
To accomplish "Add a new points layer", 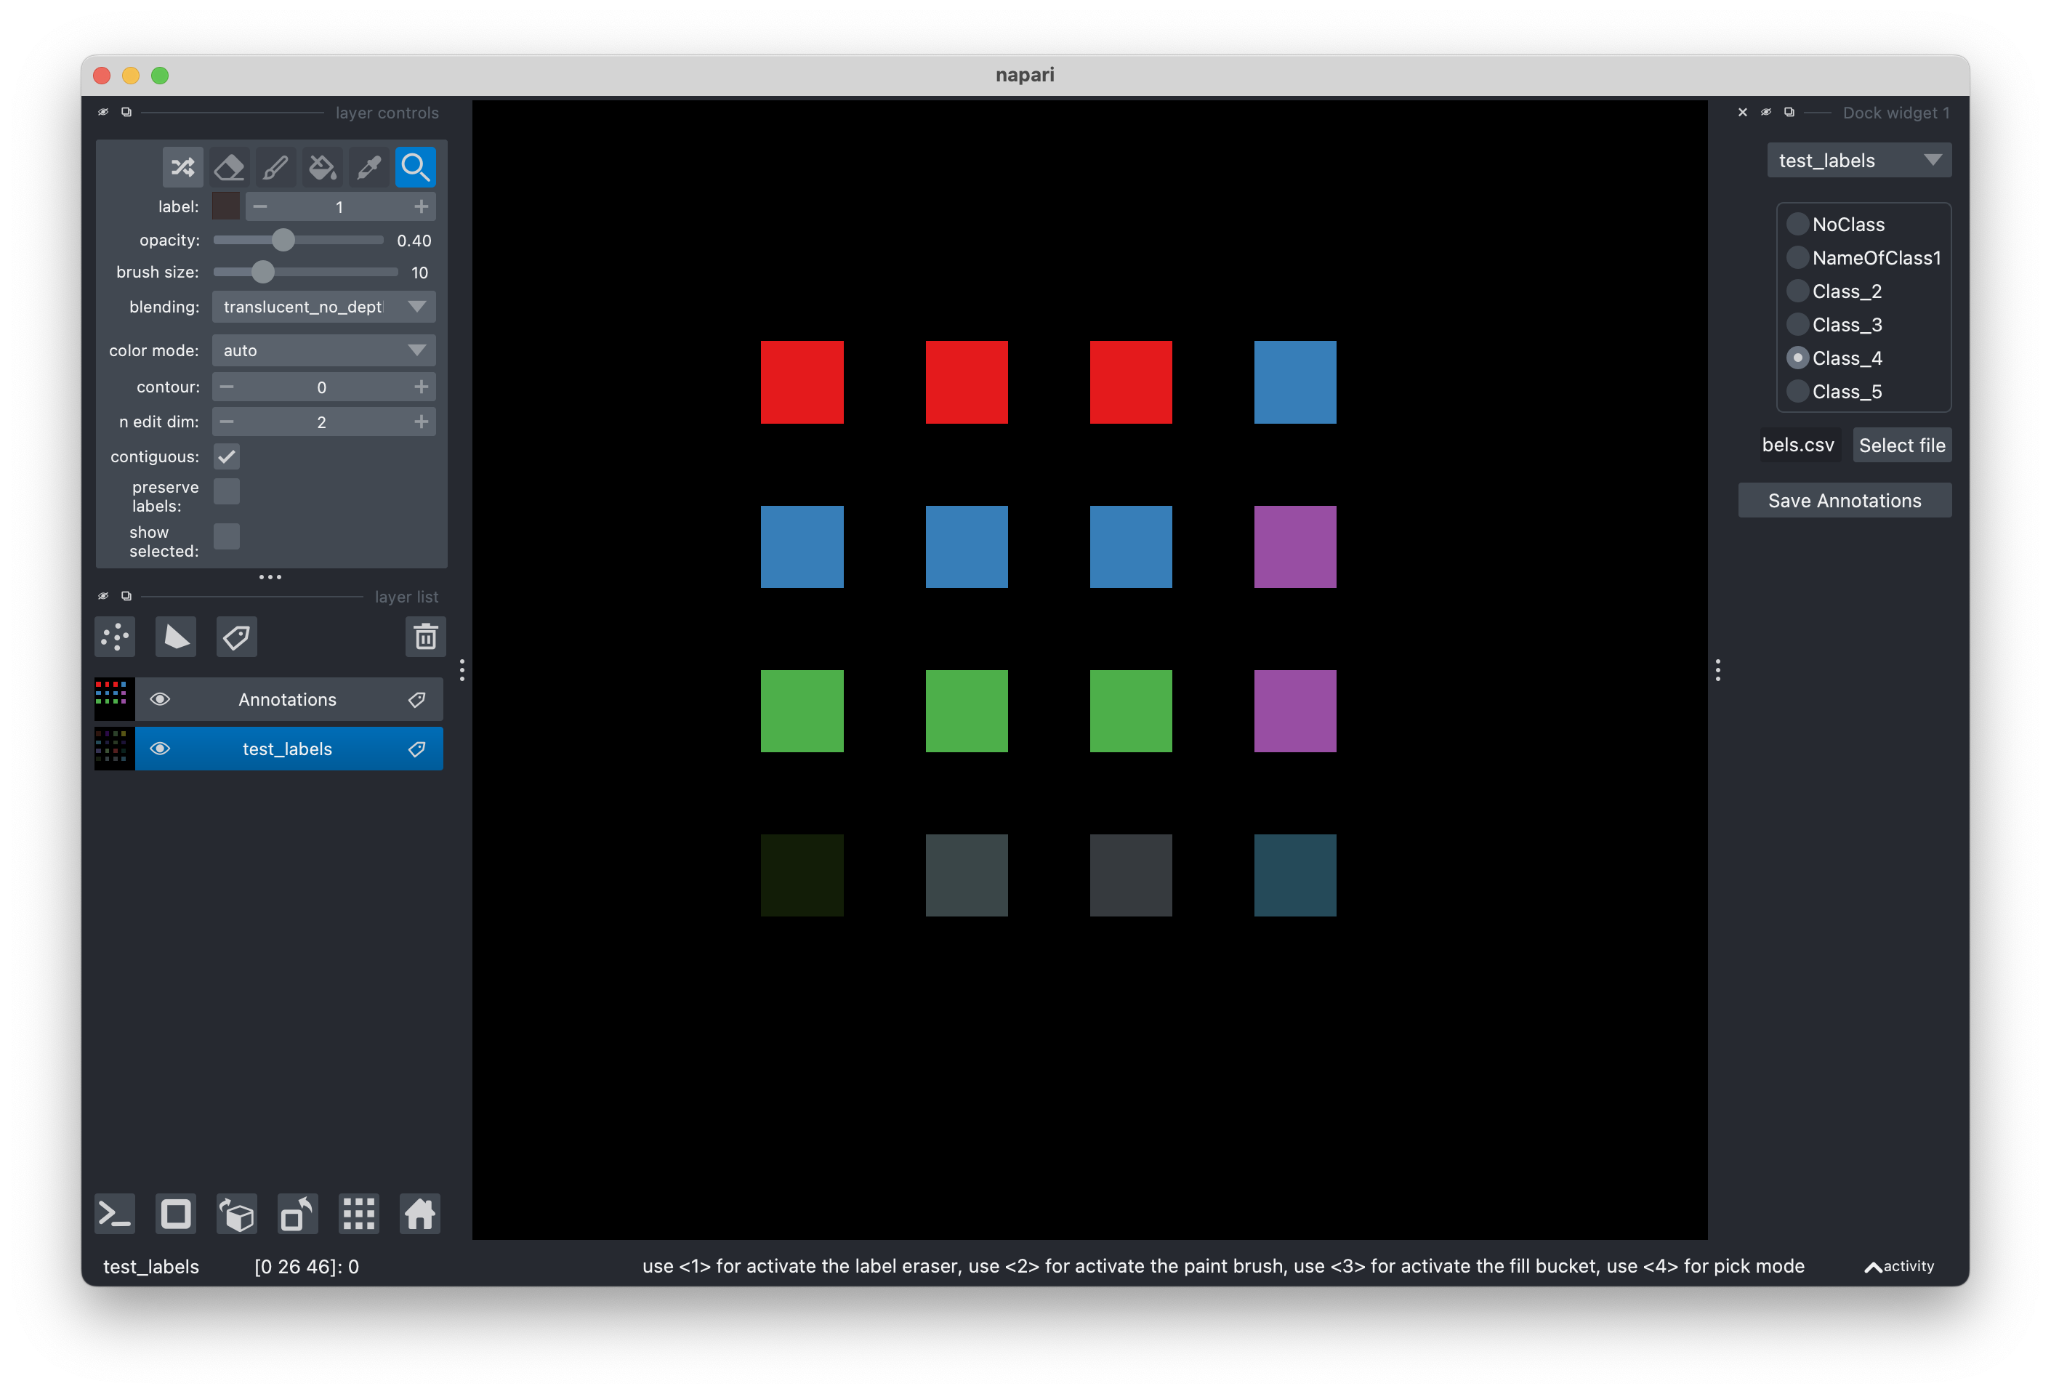I will [x=114, y=636].
